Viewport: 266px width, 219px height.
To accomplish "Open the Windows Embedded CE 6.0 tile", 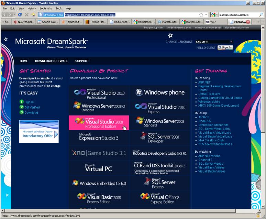I will (x=99, y=183).
